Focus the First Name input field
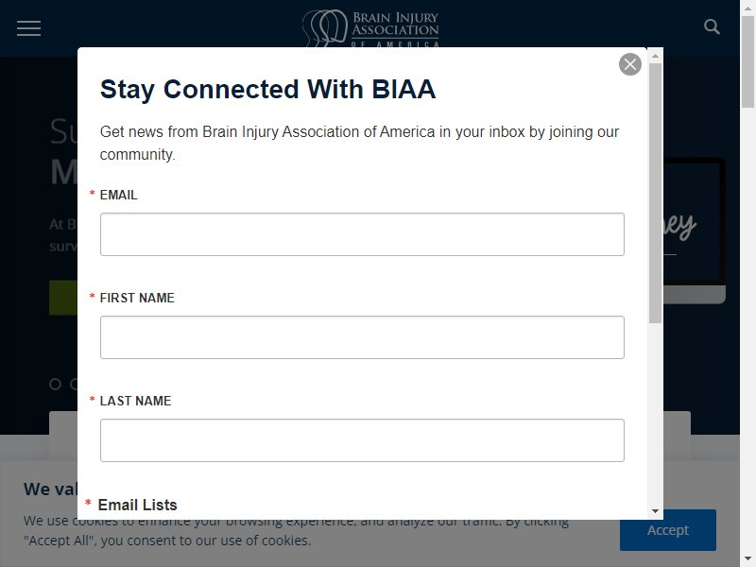 click(x=362, y=337)
